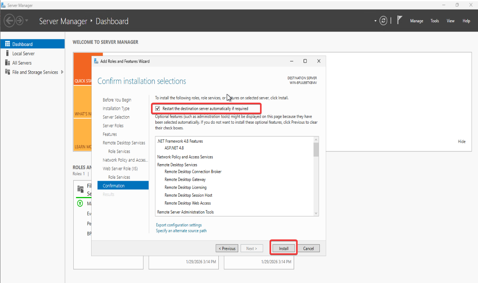478x283 pixels.
Task: Click the Dashboard icon in sidebar
Action: (7, 44)
